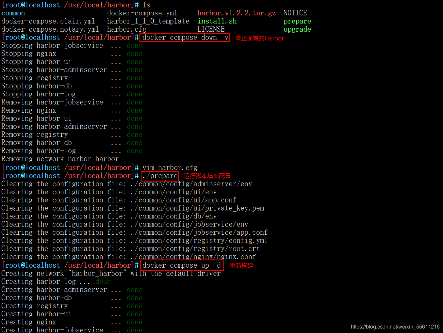Screen dimensions: 443x333
Task: Click the 'Stopping harbor-jobservice' line
Action: pos(72,46)
